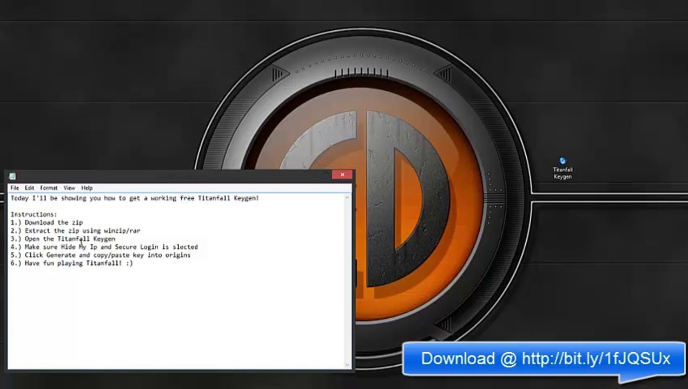Click the Notepad scrollbar down arrow

click(x=348, y=365)
